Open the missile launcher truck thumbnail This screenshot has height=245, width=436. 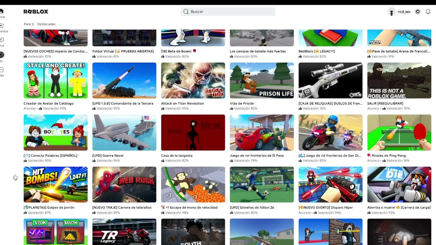click(124, 80)
